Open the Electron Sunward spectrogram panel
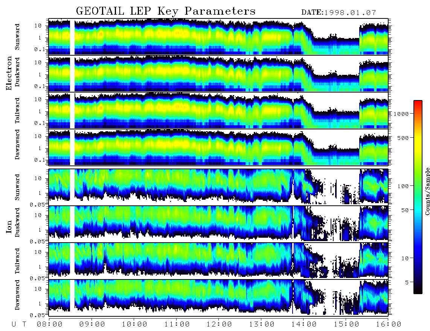Image resolution: width=430 pixels, height=331 pixels. (x=218, y=37)
